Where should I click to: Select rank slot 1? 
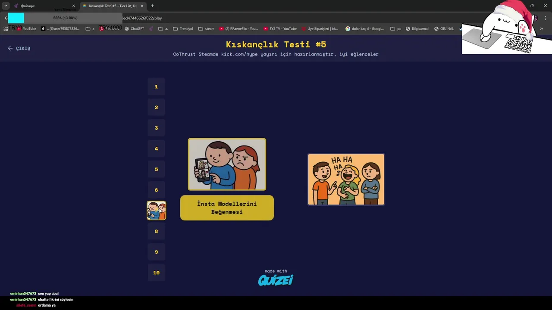click(157, 87)
